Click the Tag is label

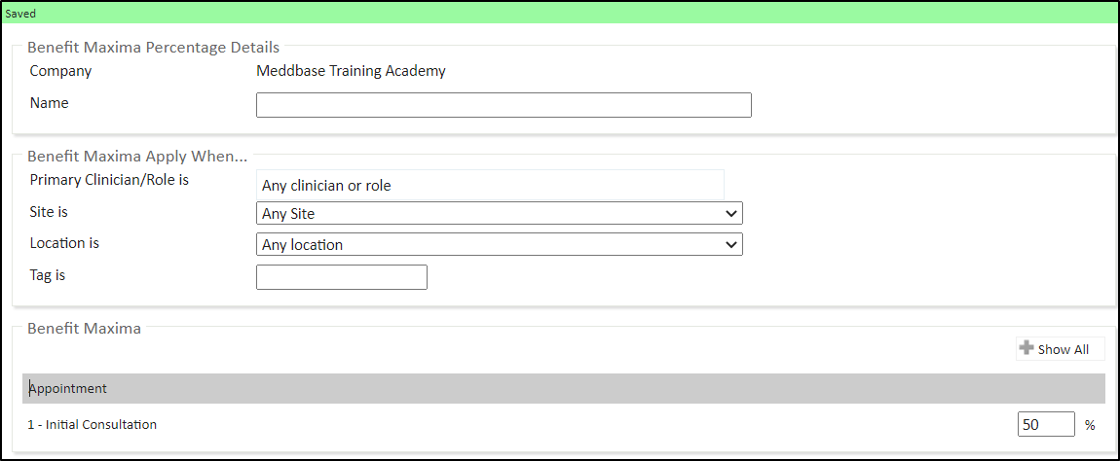click(x=48, y=275)
